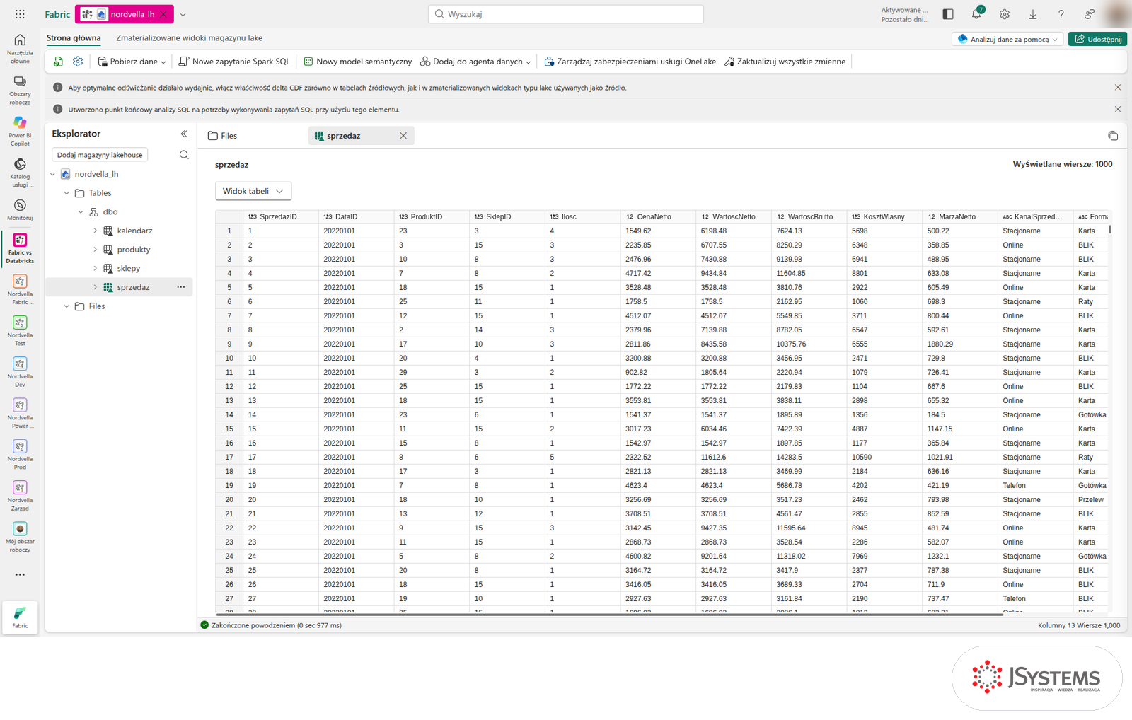Viewport: 1132px width, 720px height.
Task: Collapse the dbo schema node
Action: [x=81, y=211]
